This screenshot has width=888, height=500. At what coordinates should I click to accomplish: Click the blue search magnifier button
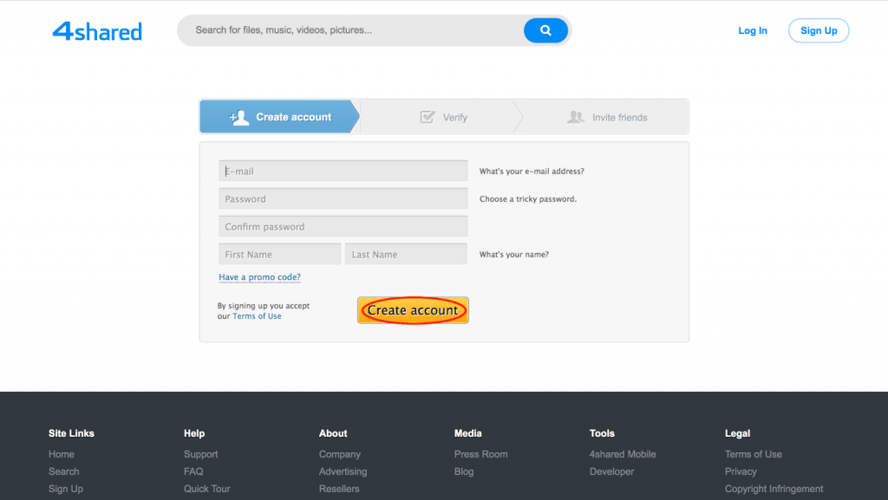545,30
